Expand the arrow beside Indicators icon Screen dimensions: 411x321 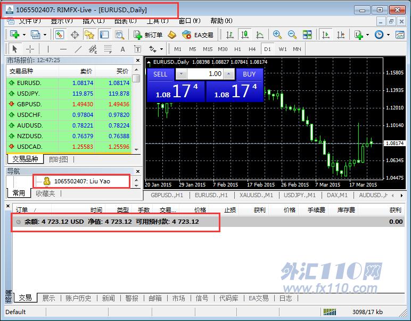[367, 35]
